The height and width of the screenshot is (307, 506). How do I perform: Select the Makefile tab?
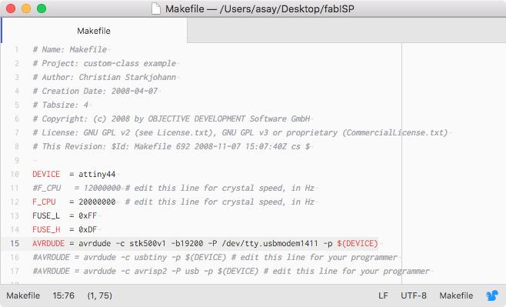[94, 31]
